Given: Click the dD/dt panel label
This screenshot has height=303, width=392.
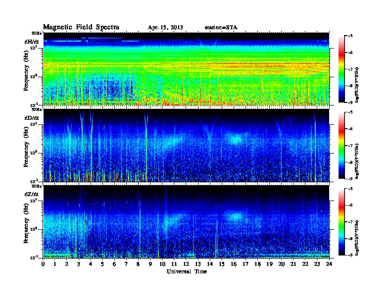Looking at the screenshot, I should pyautogui.click(x=32, y=118).
